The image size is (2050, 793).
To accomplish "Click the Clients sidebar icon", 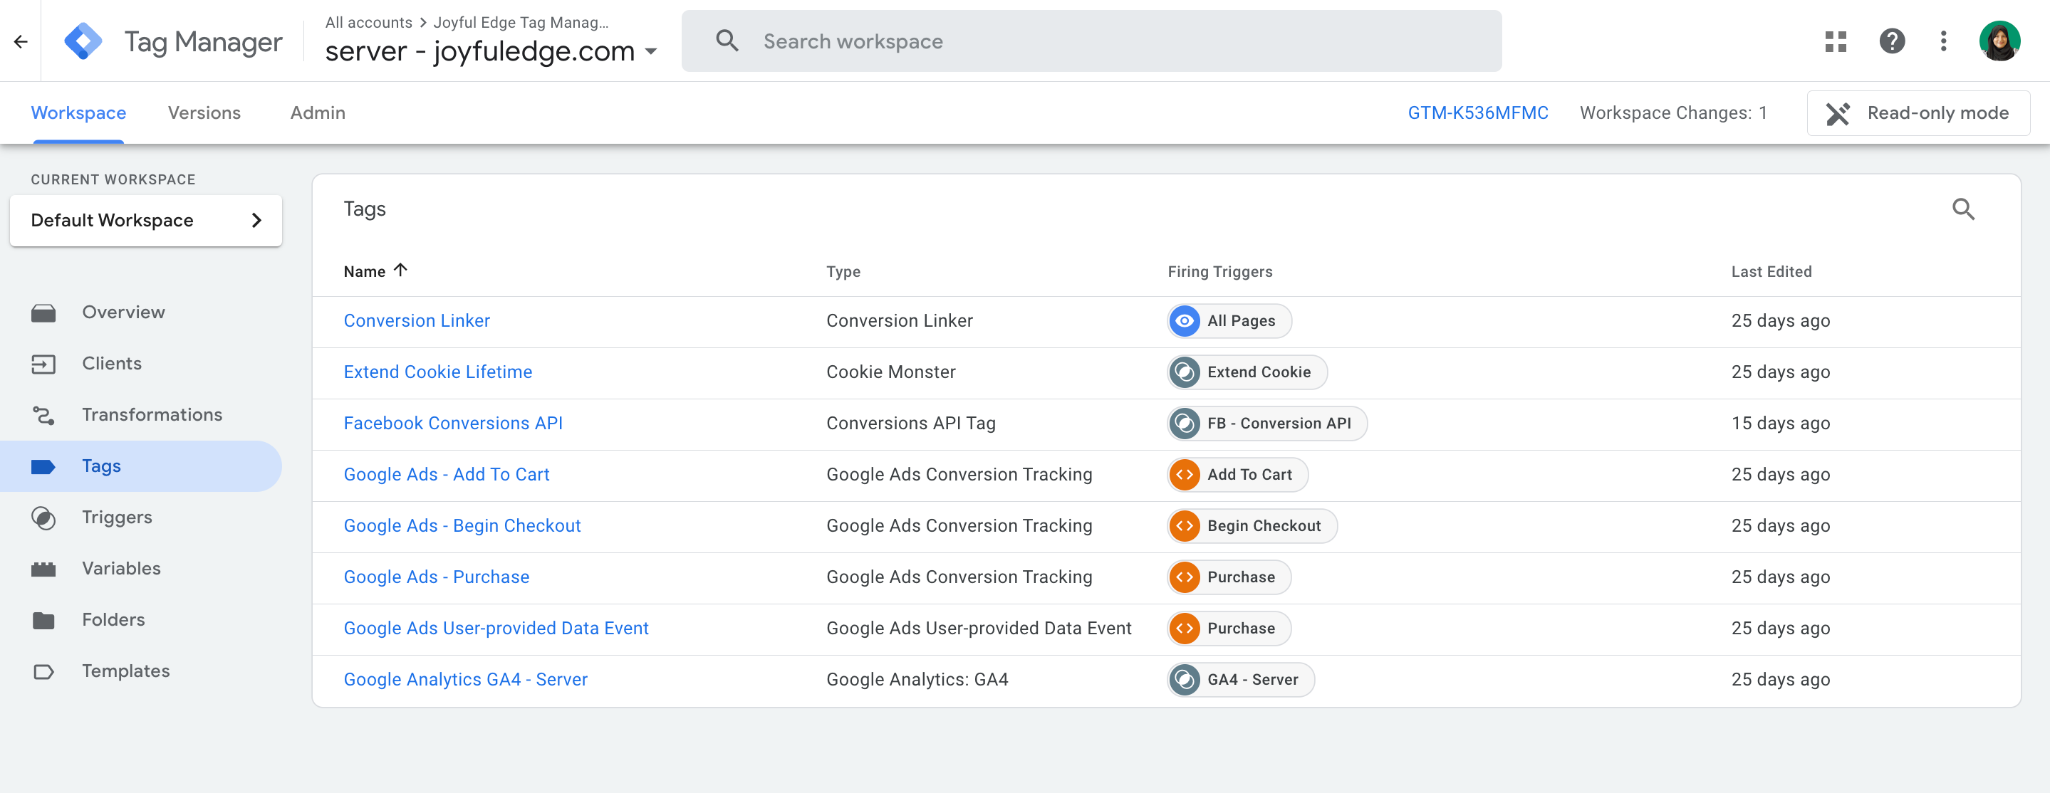I will [x=43, y=364].
